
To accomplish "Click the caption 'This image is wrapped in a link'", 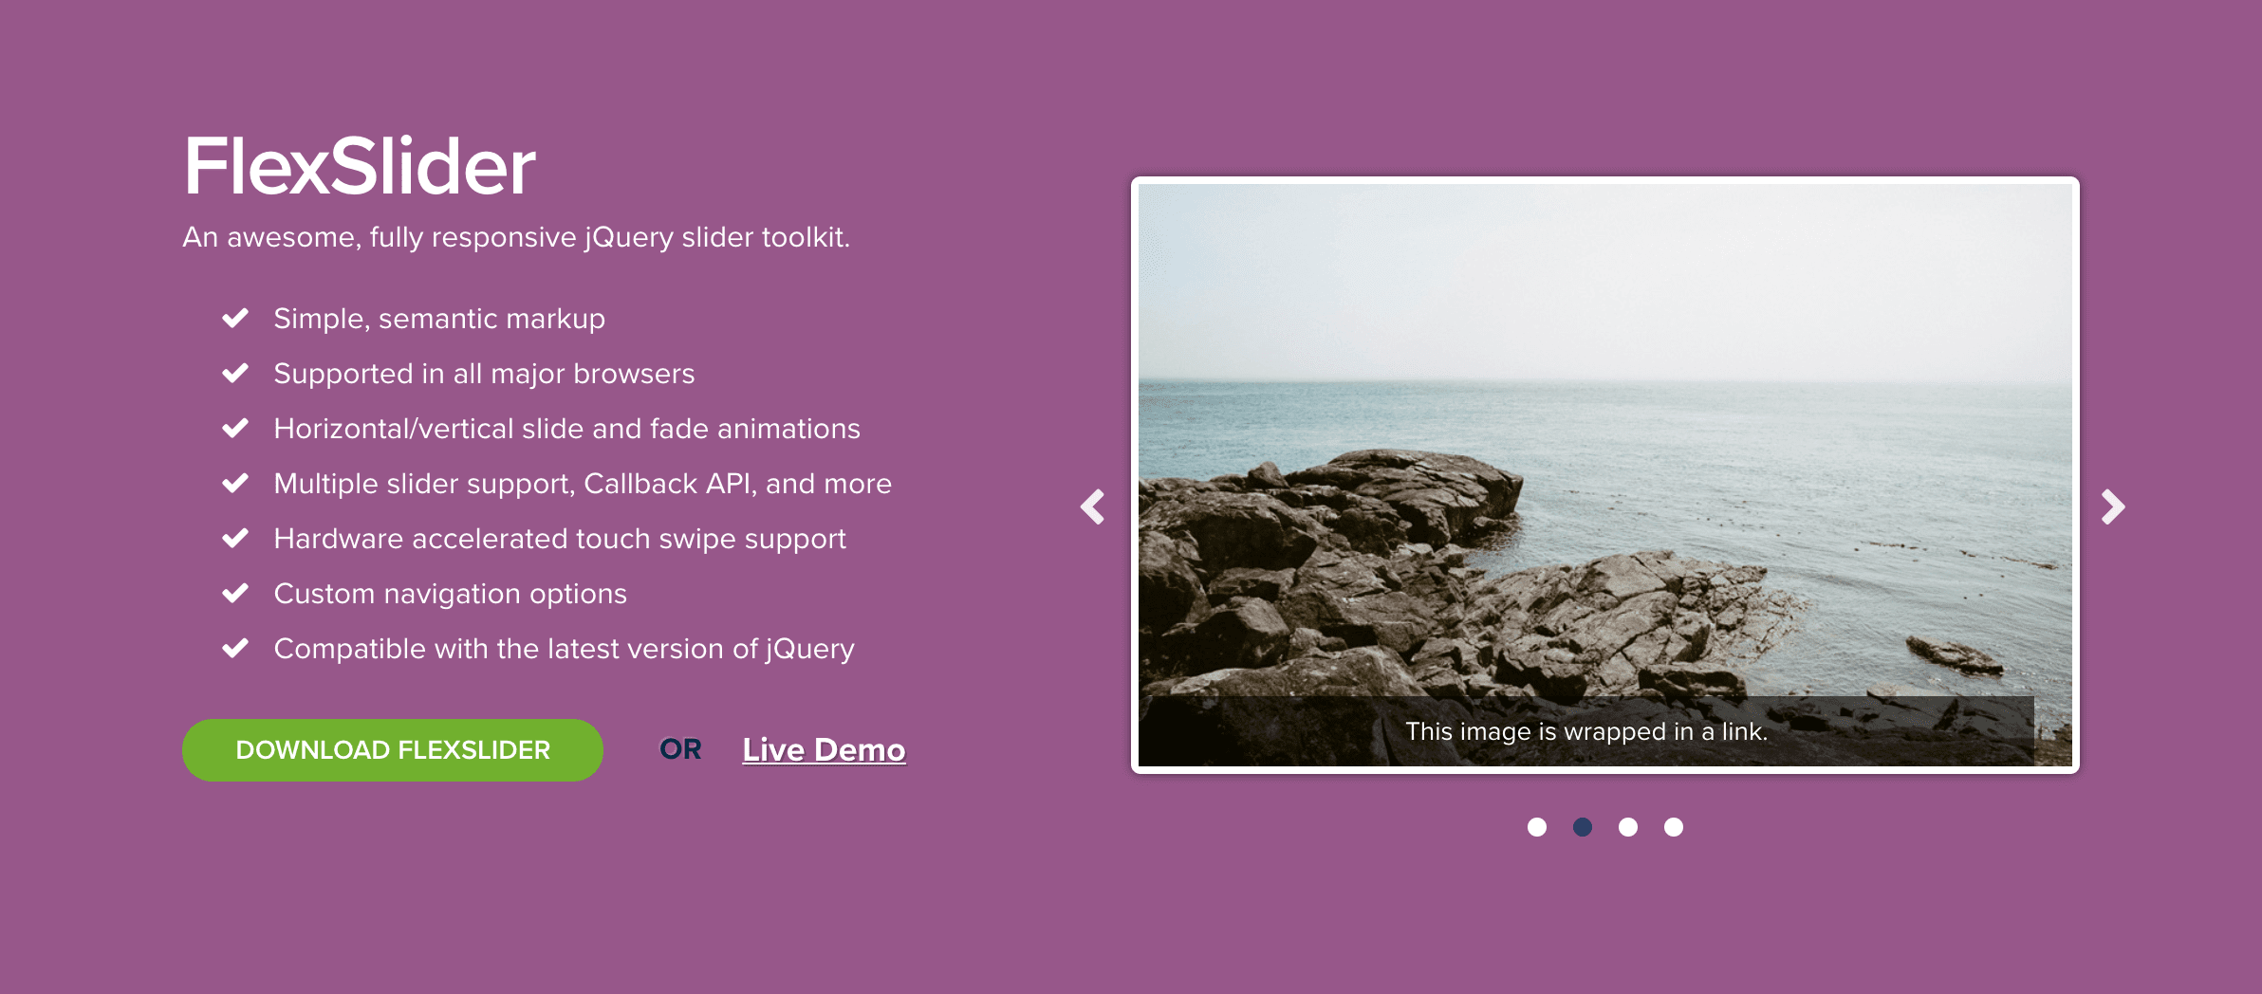I will pos(1586,731).
